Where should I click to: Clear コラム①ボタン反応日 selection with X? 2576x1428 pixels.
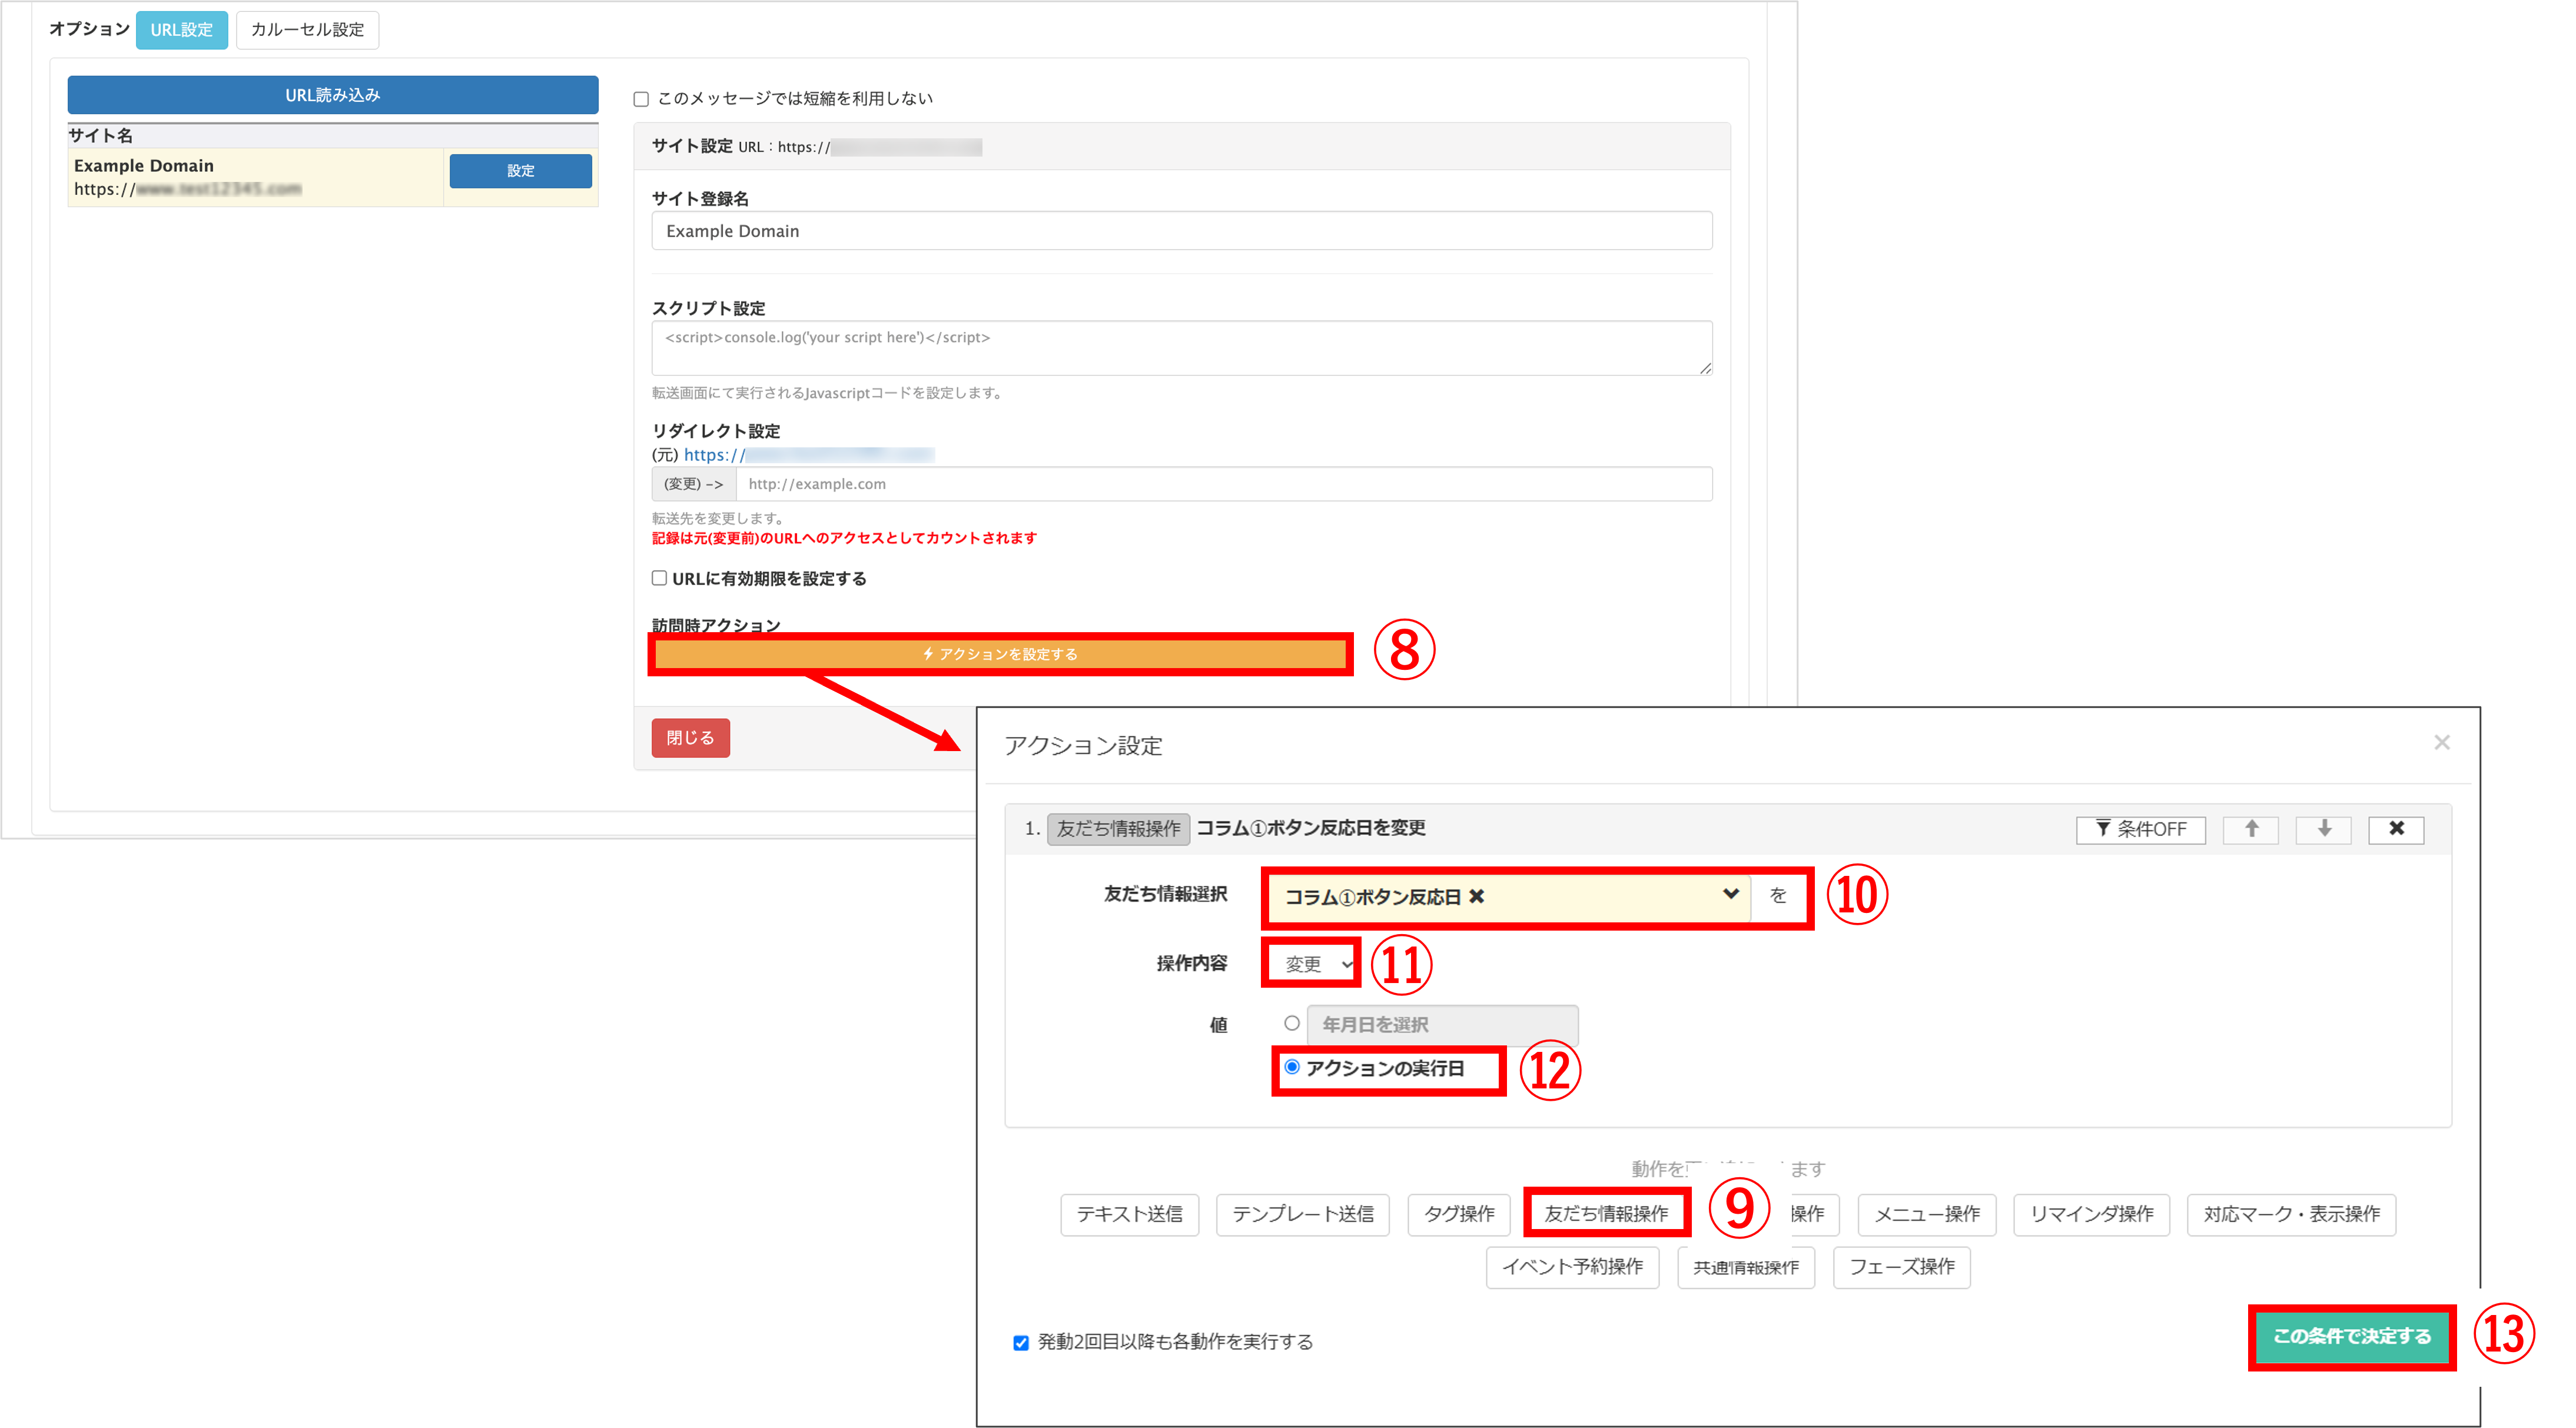point(1477,897)
